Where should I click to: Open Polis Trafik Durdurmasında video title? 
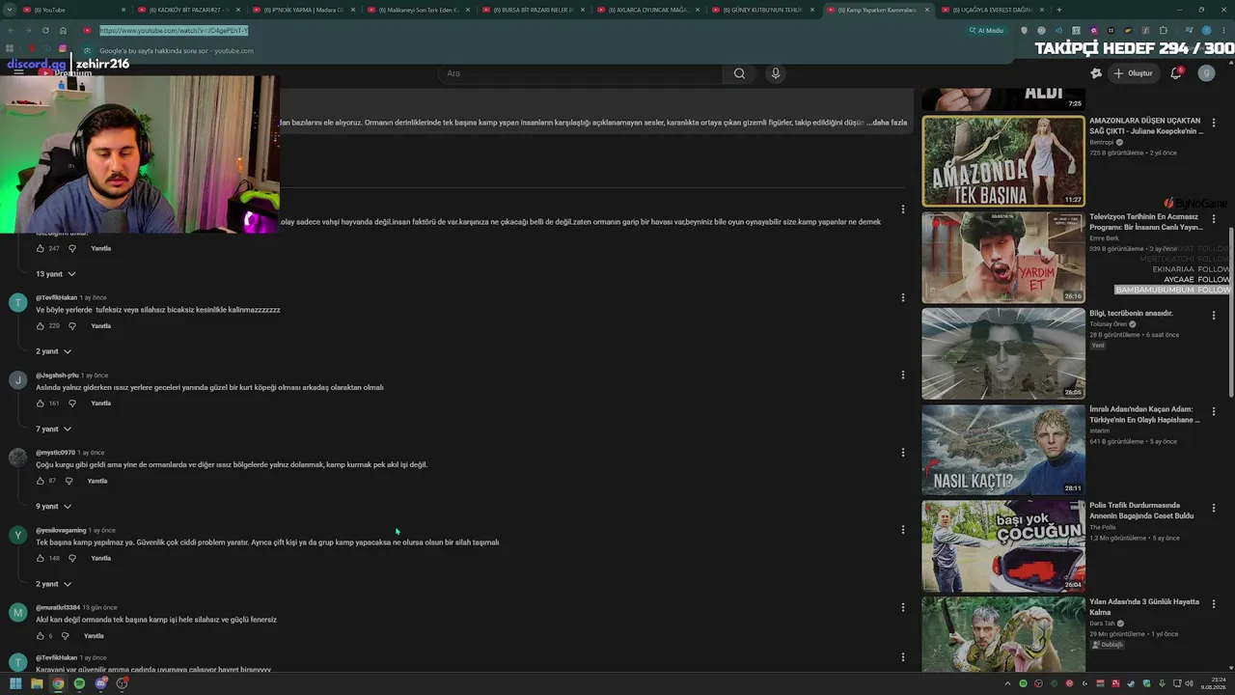pyautogui.click(x=1141, y=511)
